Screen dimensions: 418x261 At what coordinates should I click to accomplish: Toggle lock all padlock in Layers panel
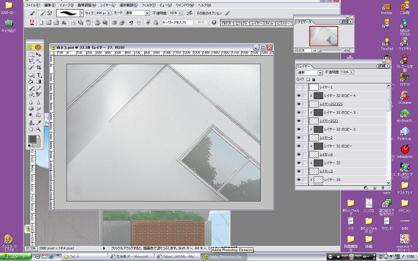(x=314, y=79)
